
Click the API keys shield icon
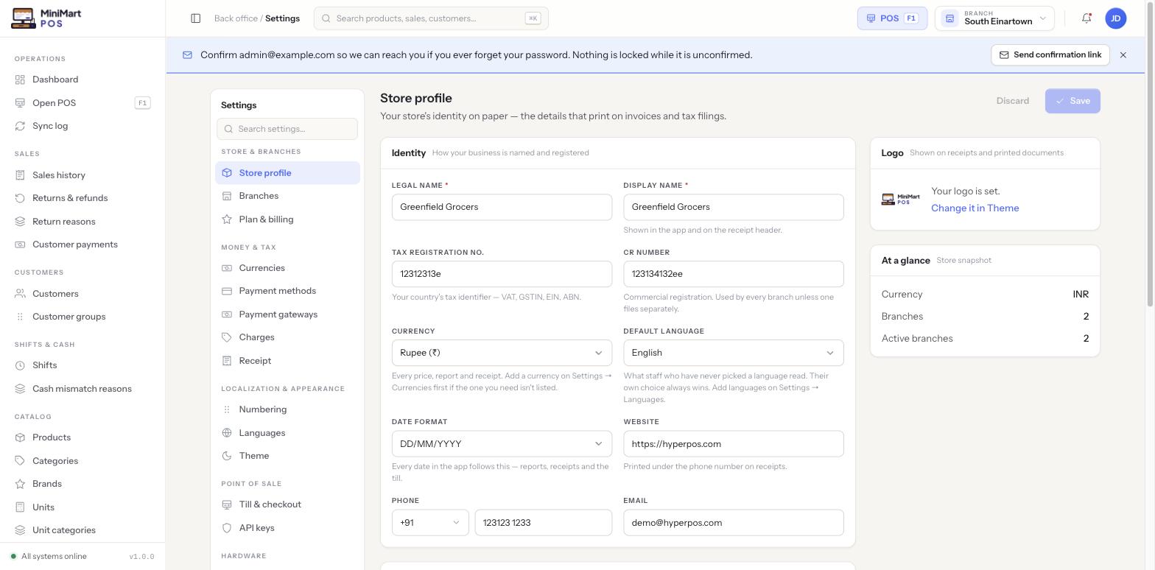(x=227, y=528)
